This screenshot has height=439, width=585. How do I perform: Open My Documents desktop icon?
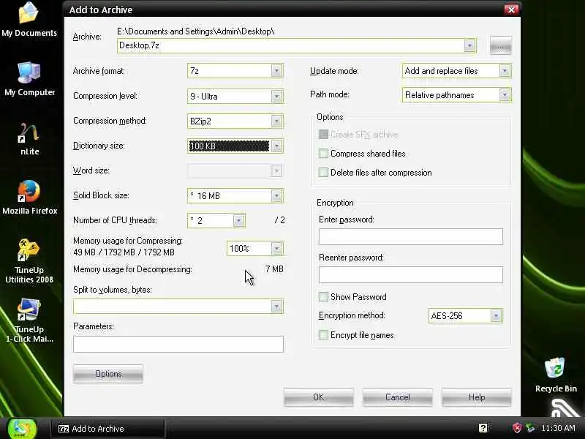point(29,20)
